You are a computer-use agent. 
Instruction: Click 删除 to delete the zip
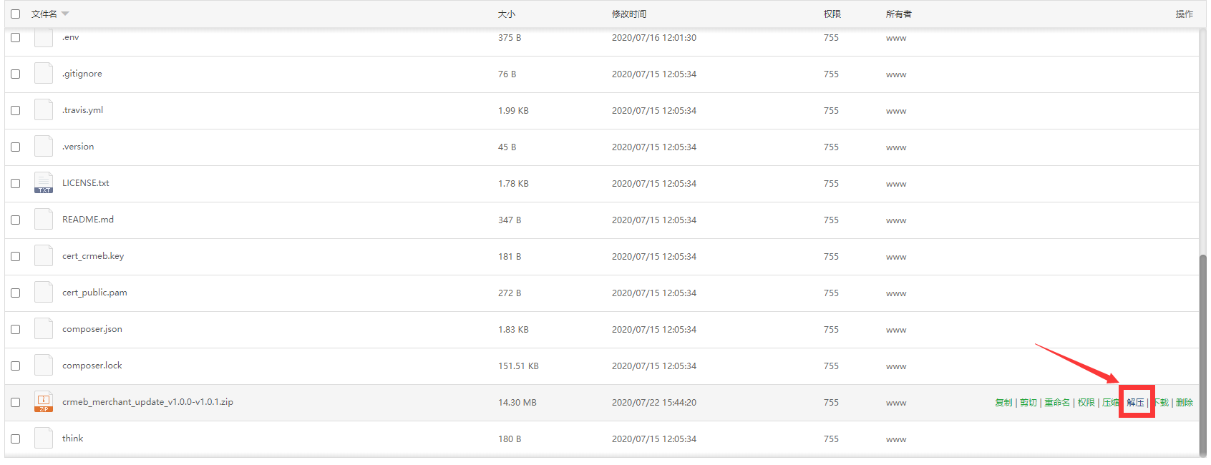point(1184,403)
